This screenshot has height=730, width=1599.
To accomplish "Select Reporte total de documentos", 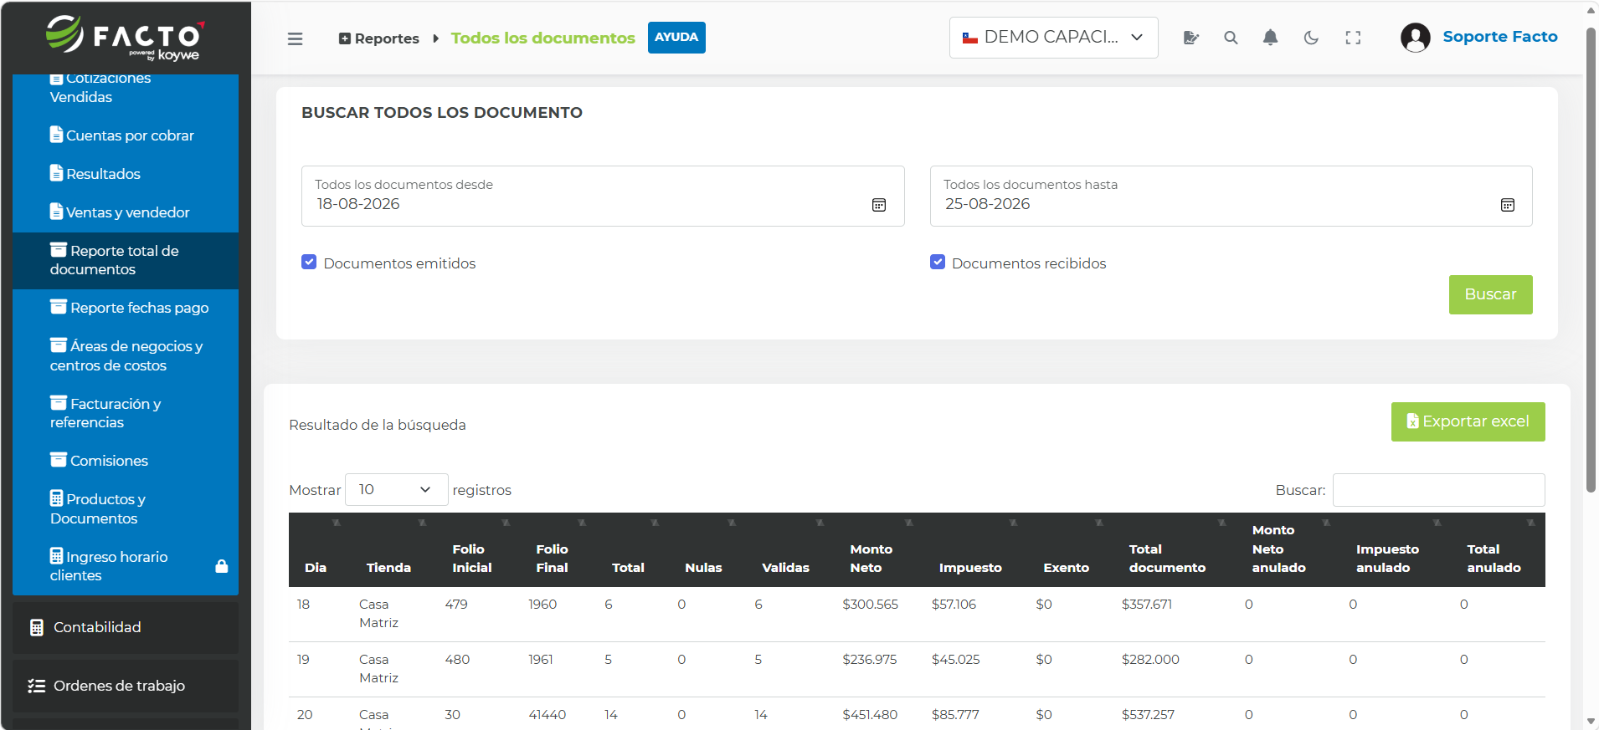I will (x=126, y=260).
